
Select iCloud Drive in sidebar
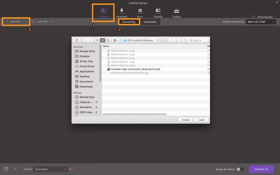click(85, 66)
